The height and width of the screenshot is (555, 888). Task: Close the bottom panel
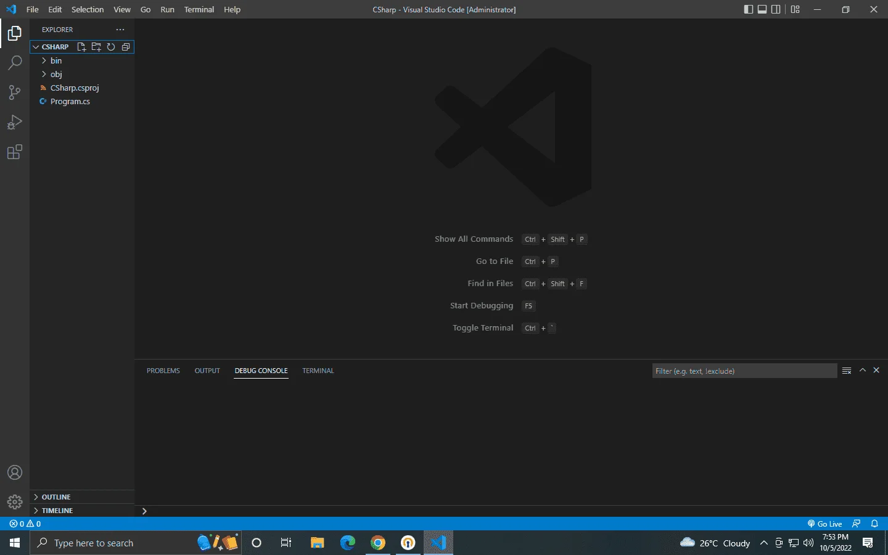point(876,370)
